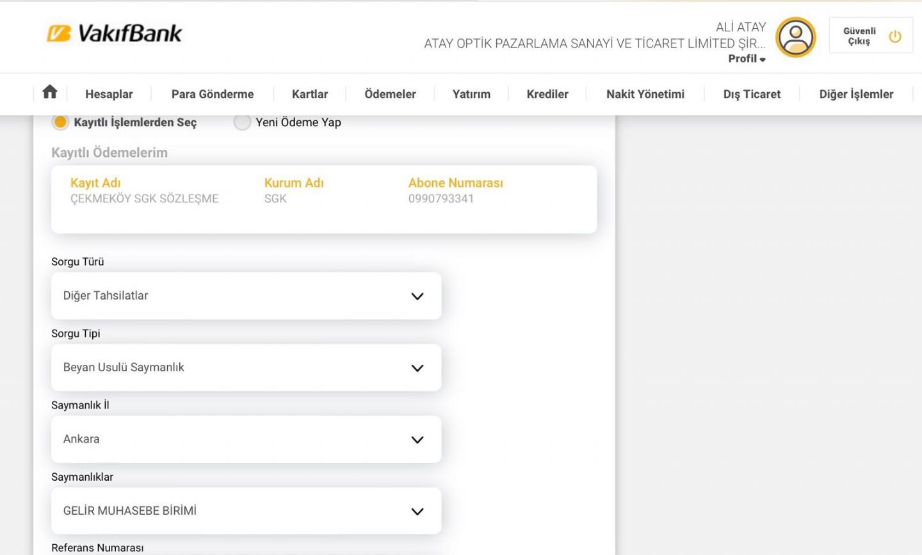The height and width of the screenshot is (555, 922).
Task: Expand the Profil dropdown
Action: coord(747,59)
